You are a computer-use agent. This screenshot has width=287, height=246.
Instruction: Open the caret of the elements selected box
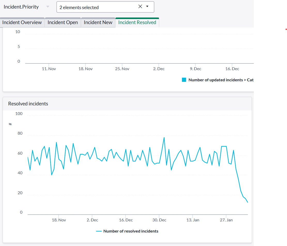tap(147, 7)
